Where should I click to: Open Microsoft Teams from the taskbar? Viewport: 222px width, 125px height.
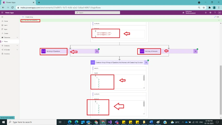117,122
